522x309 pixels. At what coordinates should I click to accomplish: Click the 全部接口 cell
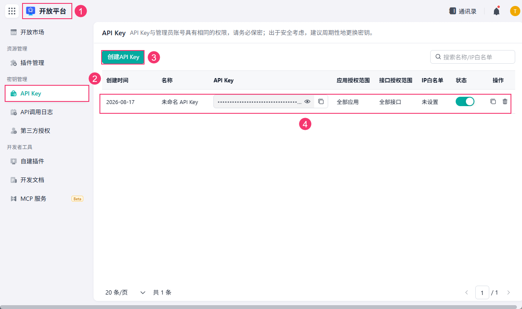390,102
